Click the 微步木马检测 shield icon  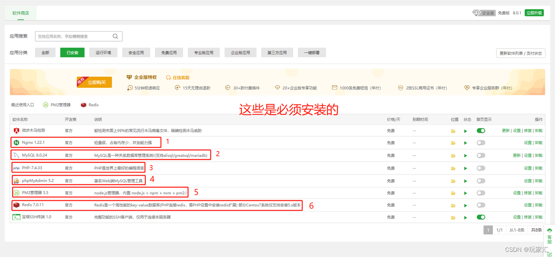(16, 130)
